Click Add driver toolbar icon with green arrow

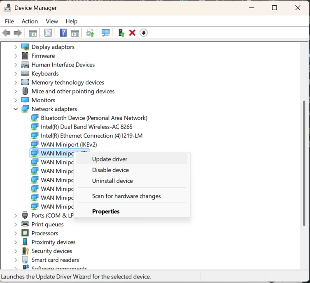pyautogui.click(x=121, y=33)
